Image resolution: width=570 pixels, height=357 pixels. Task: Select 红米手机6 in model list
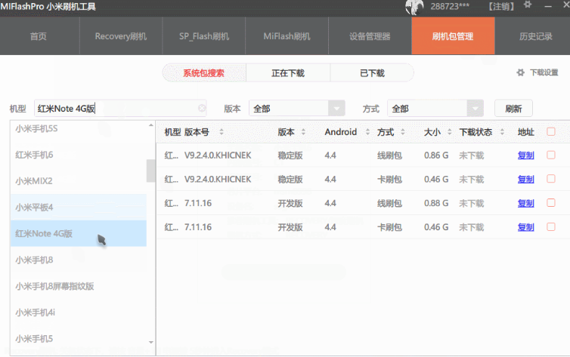[x=79, y=155]
